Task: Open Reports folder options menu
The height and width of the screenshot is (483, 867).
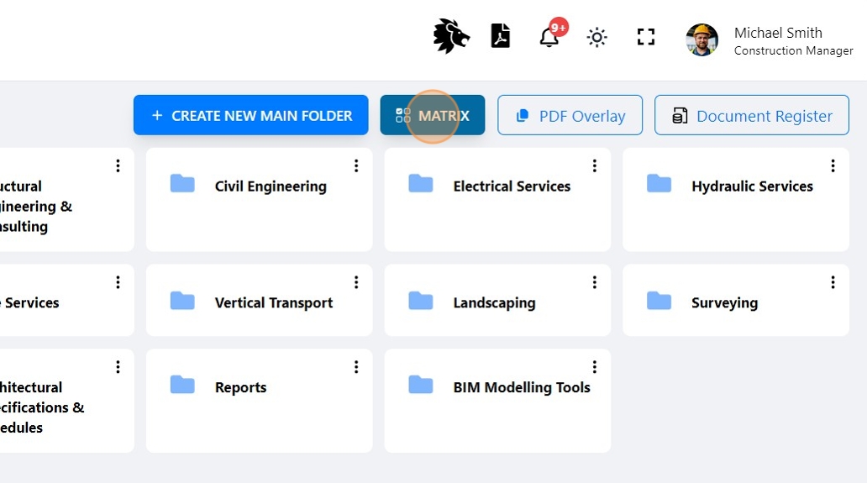Action: [356, 367]
